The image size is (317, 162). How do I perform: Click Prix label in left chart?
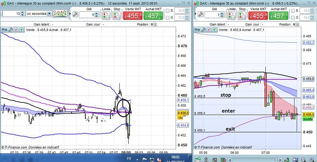[5, 30]
